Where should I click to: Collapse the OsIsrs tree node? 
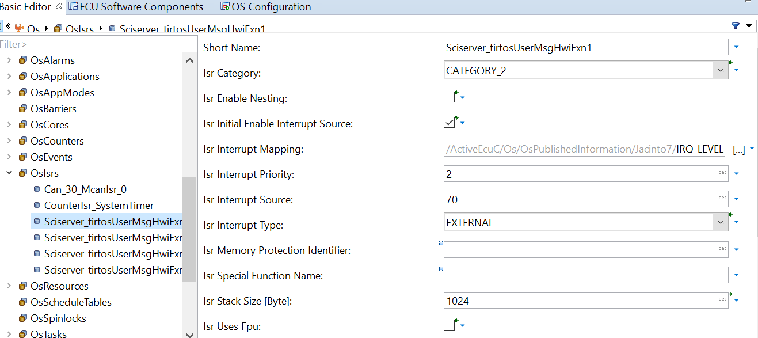coord(9,173)
